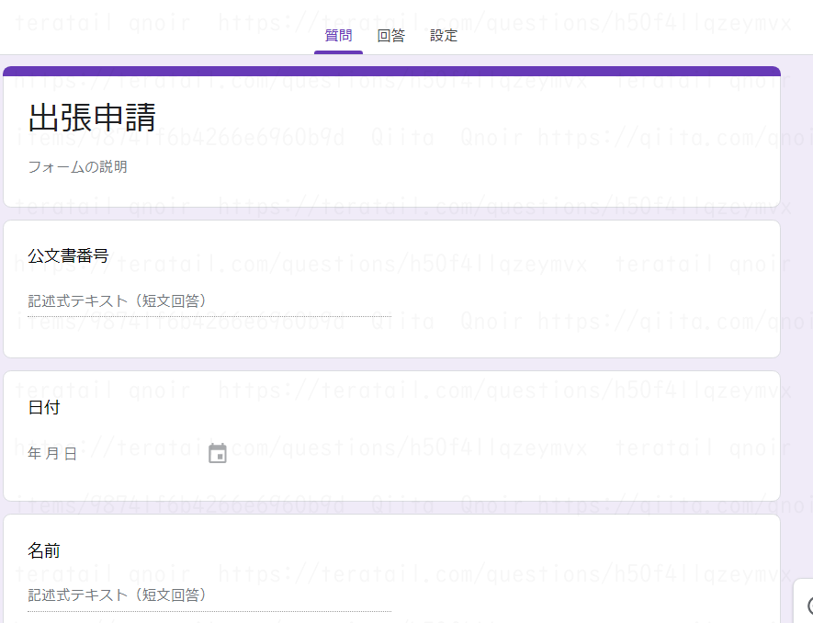Select the 公文書番号 question title
Screen dimensions: 813x623
(68, 255)
